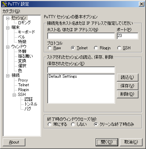
Task: Click the saved session name field
Action: point(81,70)
